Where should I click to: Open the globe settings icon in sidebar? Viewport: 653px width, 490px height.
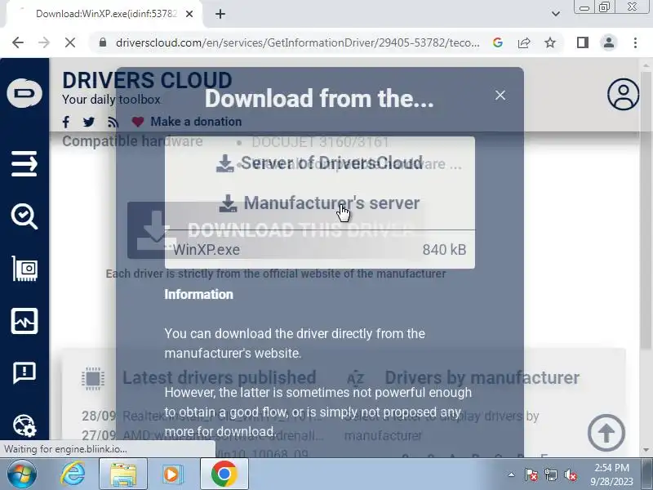tap(24, 425)
